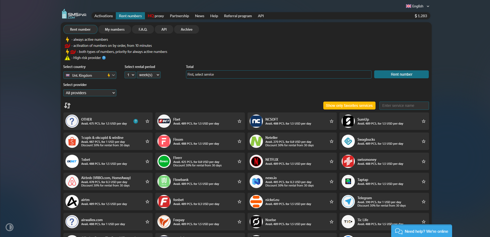Image resolution: width=490 pixels, height=237 pixels.
Task: Favorite the Fbet service star
Action: 239,121
